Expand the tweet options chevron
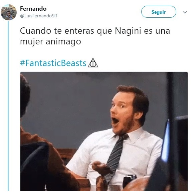The image size is (195, 195). click(185, 12)
